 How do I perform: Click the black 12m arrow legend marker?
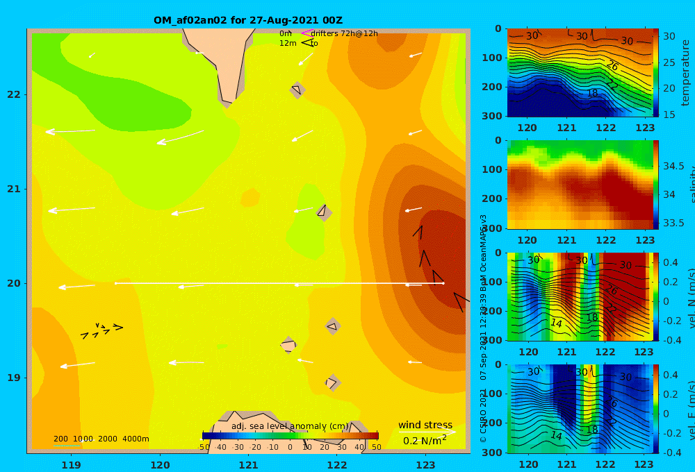pos(307,43)
